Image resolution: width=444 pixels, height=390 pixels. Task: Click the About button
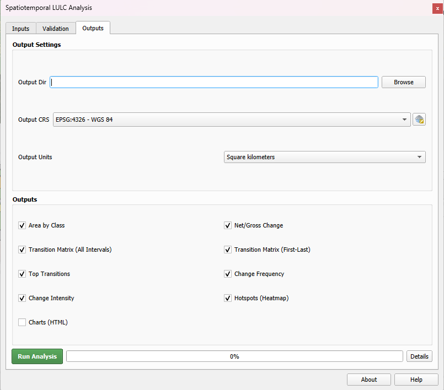point(368,379)
